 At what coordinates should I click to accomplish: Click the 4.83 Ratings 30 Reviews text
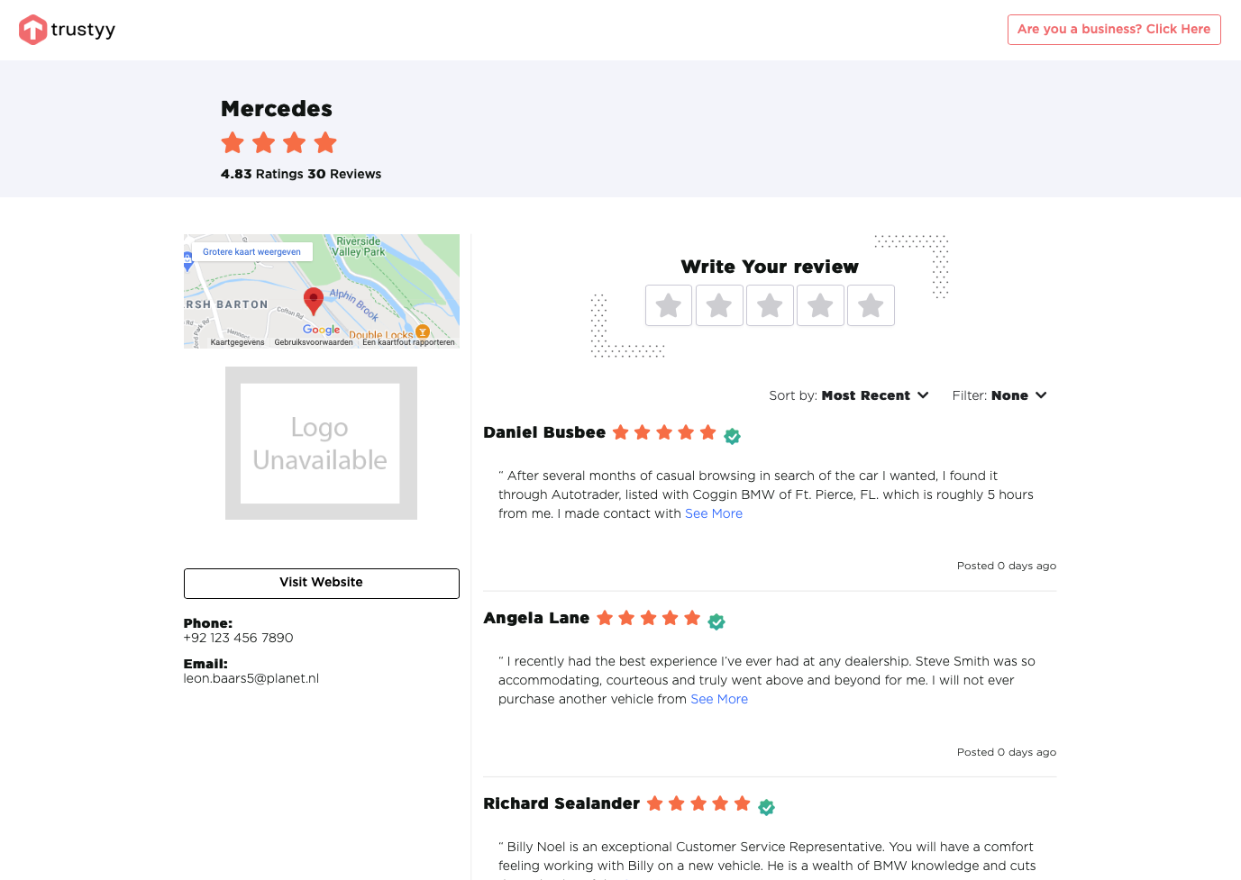pyautogui.click(x=301, y=174)
